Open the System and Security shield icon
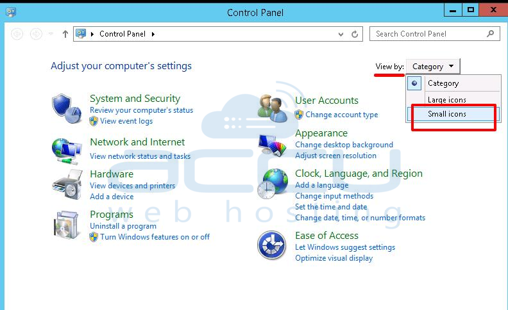 tap(67, 109)
